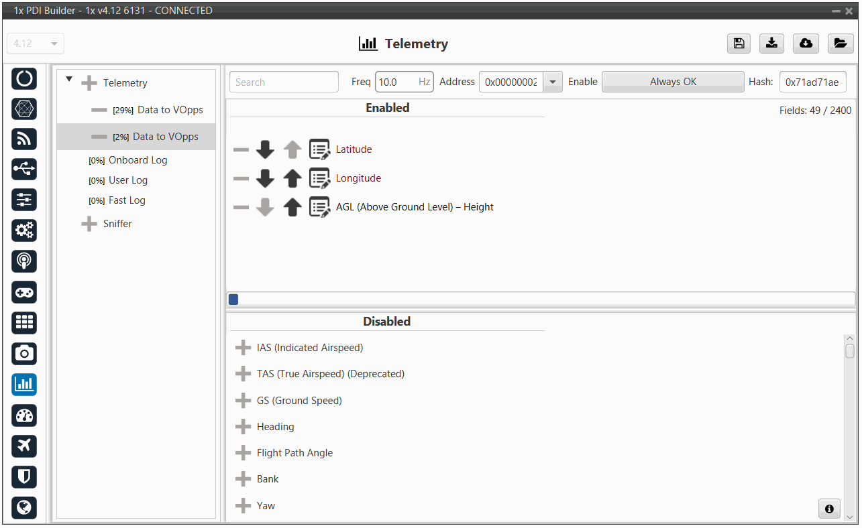
Task: Click the Always OK enable button
Action: click(673, 82)
